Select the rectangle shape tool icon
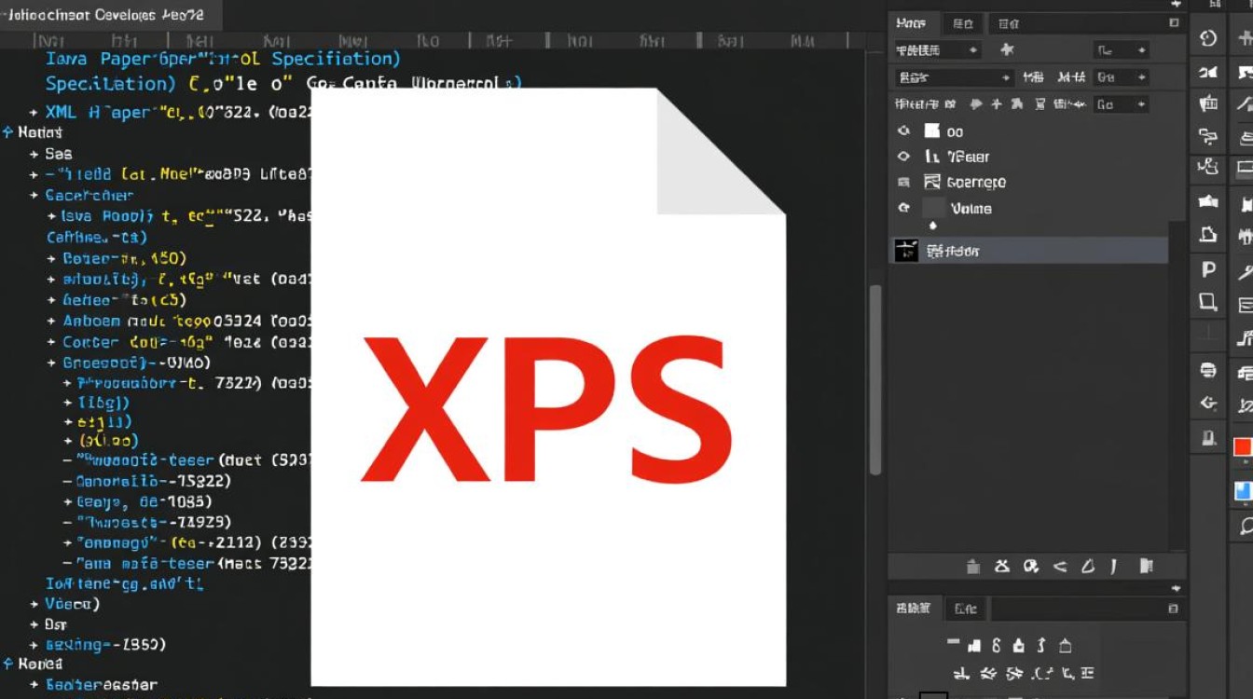Viewport: 1253px width, 699px height. (1208, 302)
